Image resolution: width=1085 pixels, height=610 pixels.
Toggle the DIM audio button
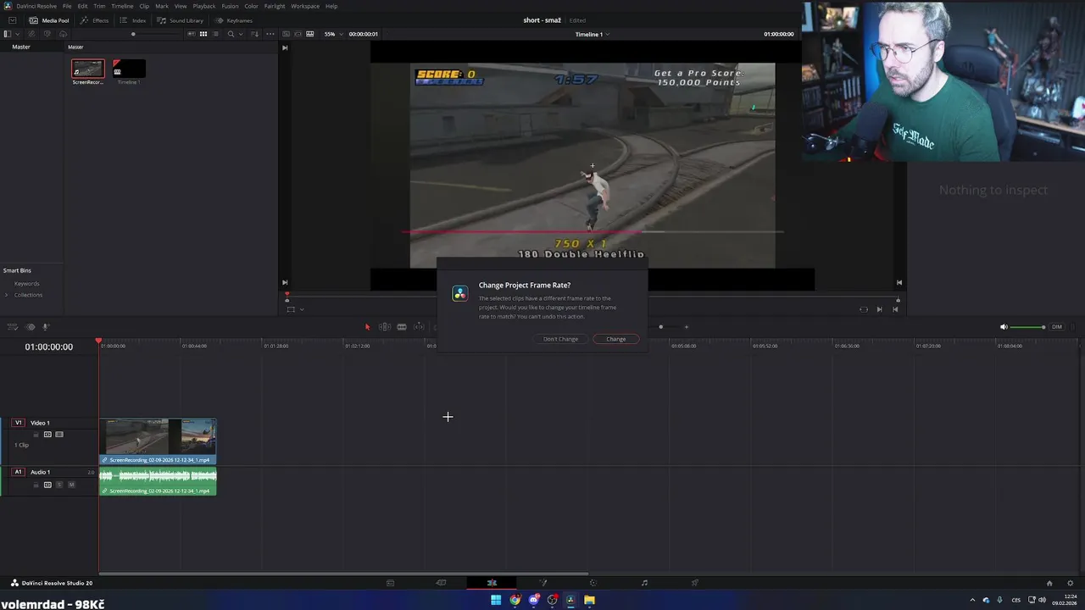[x=1057, y=327]
